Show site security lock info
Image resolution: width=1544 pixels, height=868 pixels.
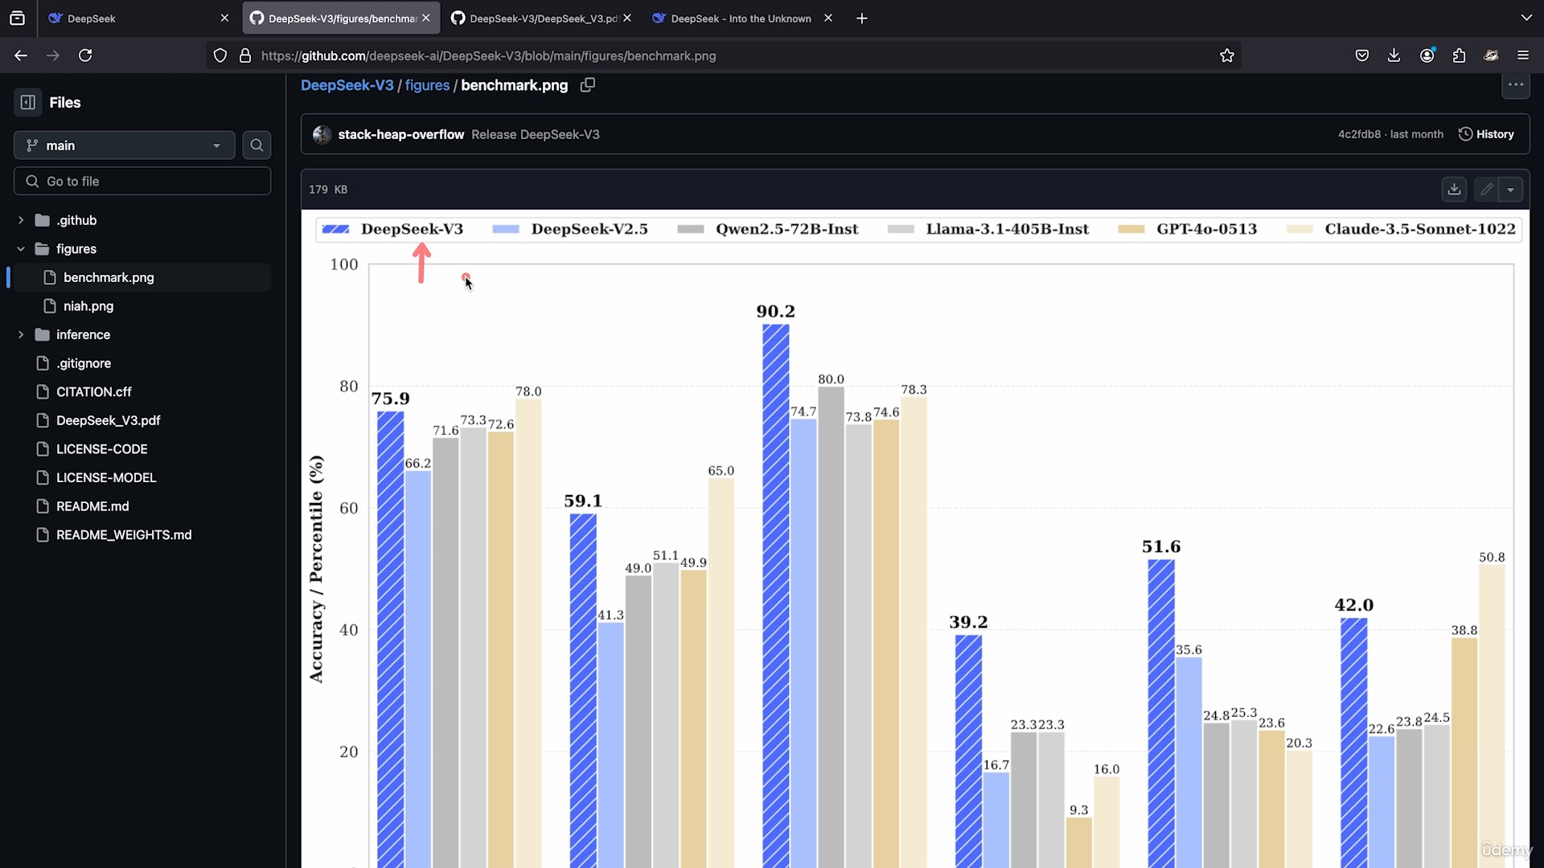tap(245, 55)
